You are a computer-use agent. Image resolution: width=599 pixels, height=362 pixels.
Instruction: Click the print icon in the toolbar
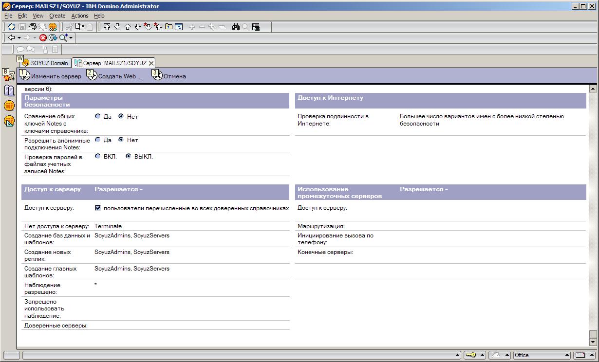(x=32, y=27)
